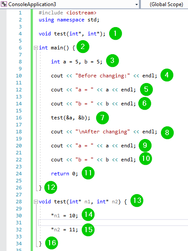Click green annotation badge 13

(137, 200)
